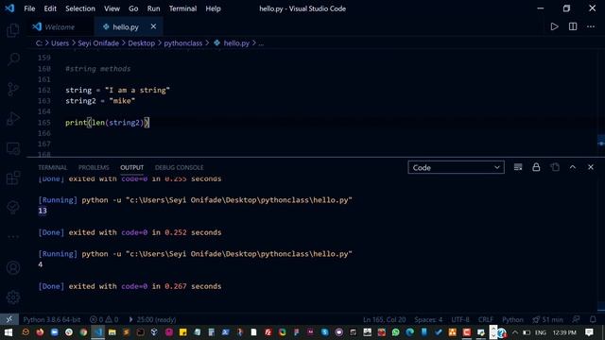The image size is (605, 340).
Task: Clear the output panel
Action: pyautogui.click(x=518, y=167)
